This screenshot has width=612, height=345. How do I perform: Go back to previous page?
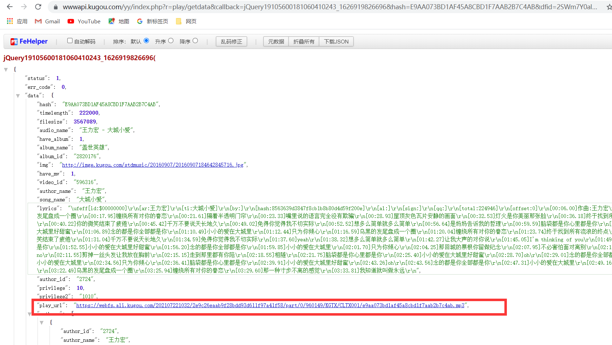point(10,7)
